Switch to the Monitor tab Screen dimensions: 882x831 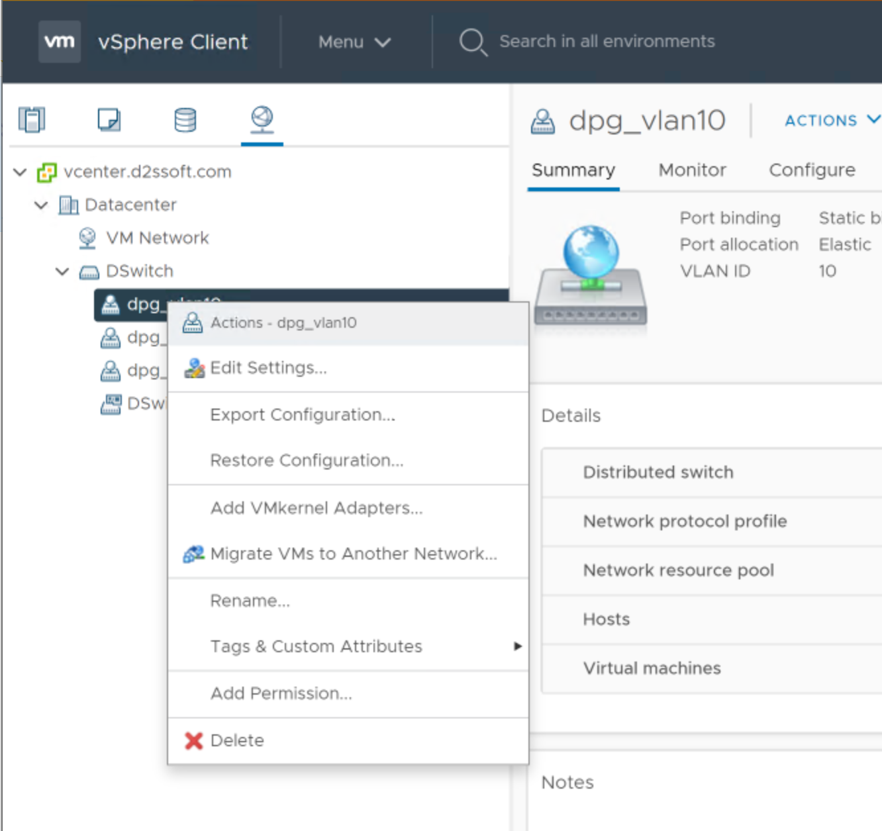[x=692, y=170]
